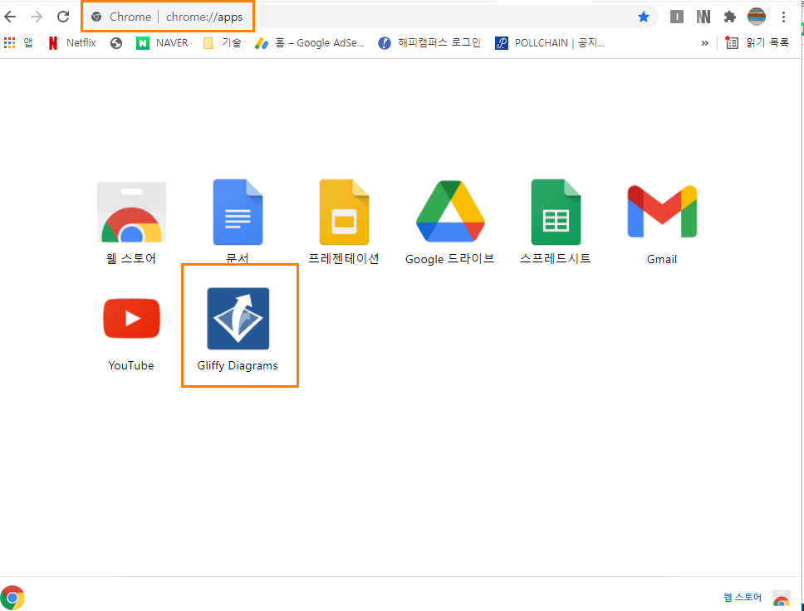804x611 pixels.
Task: Expand the 기술 bookmark folder
Action: pyautogui.click(x=222, y=43)
